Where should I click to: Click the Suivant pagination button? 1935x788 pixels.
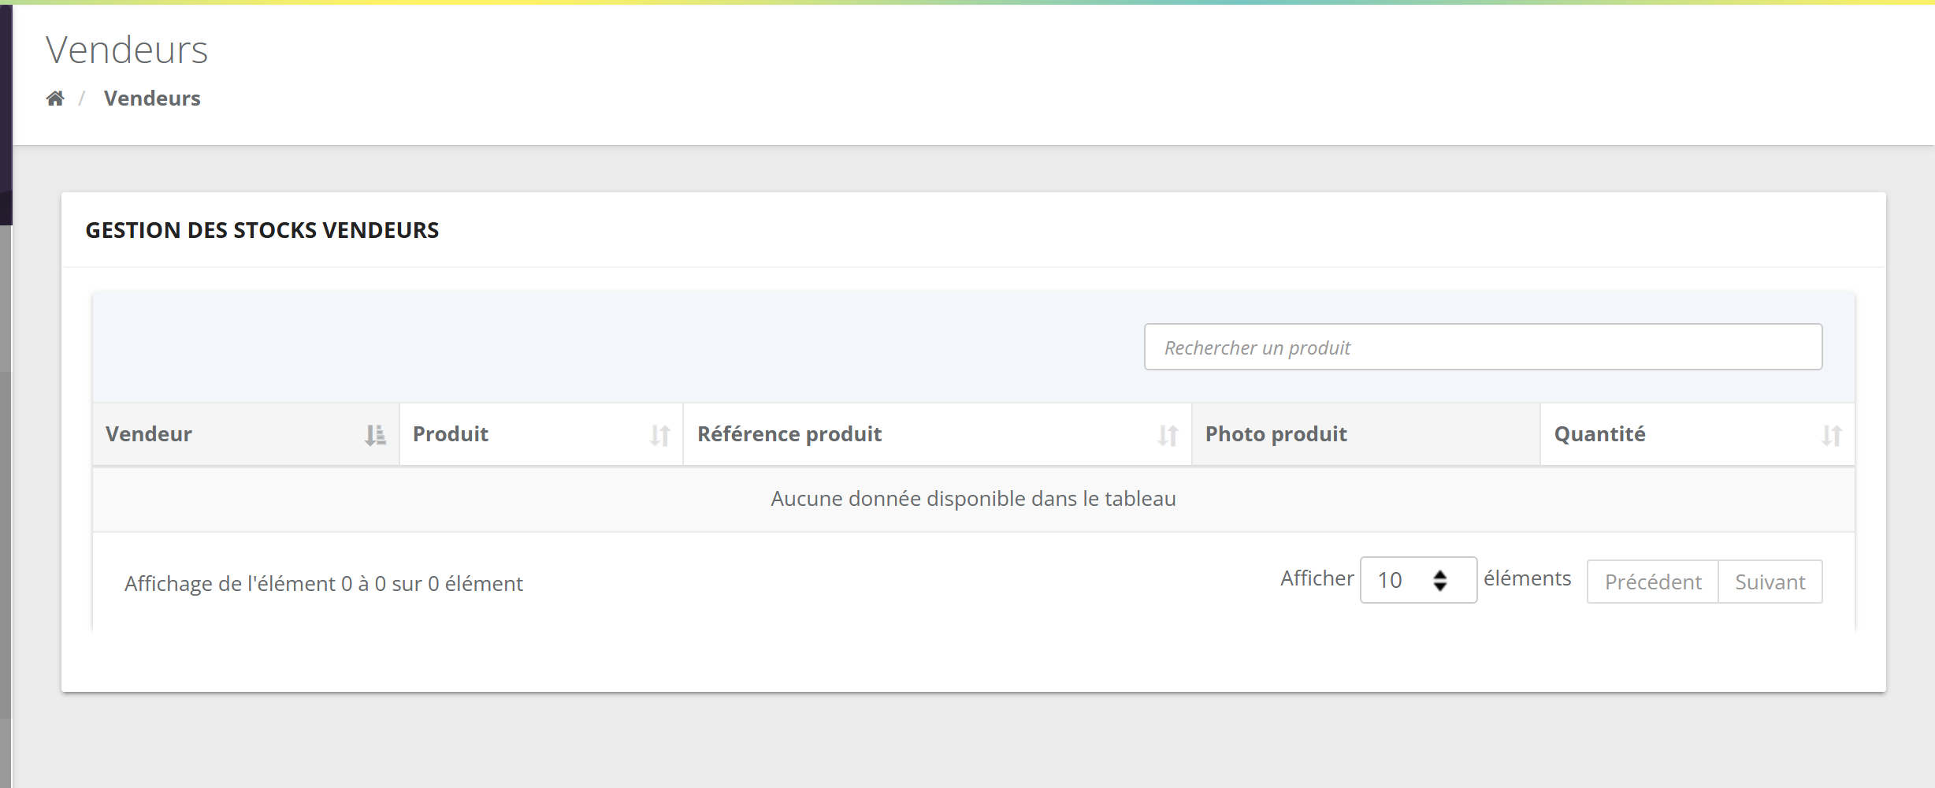pos(1770,582)
